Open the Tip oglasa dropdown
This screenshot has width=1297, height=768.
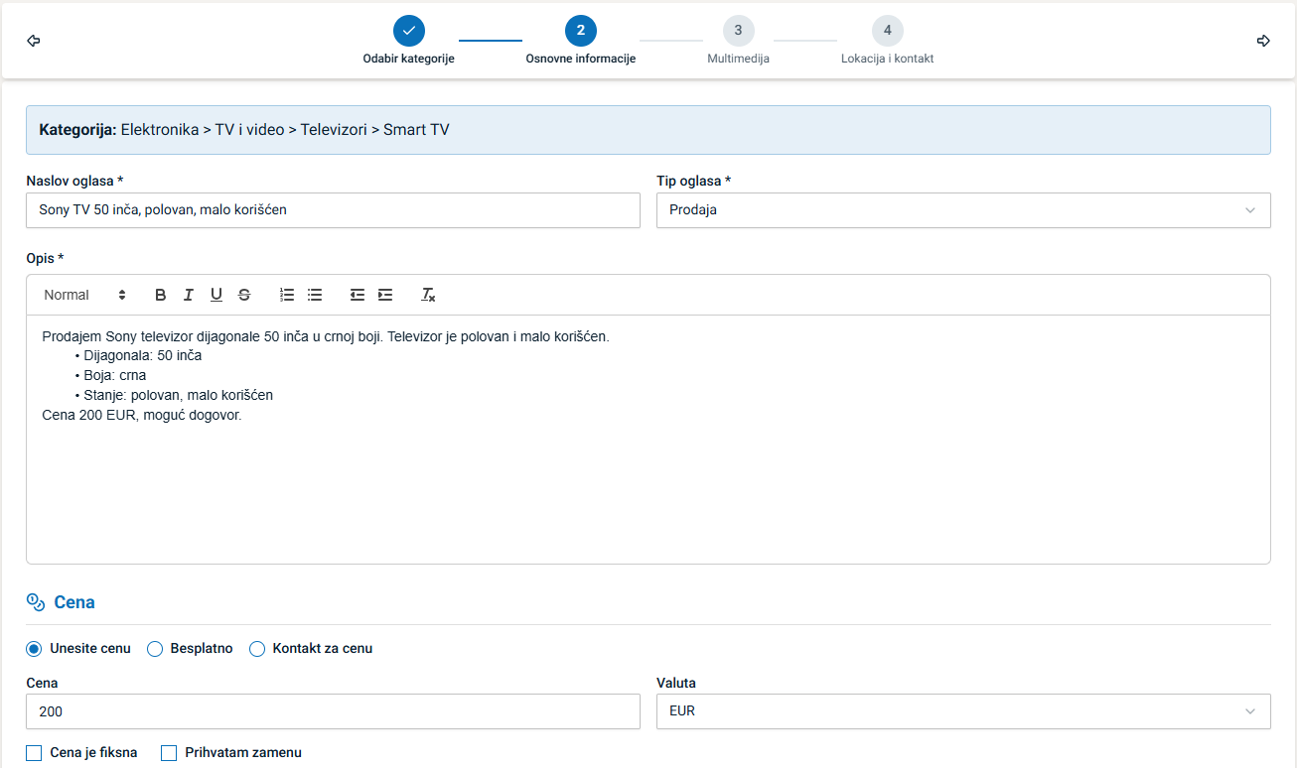coord(963,210)
